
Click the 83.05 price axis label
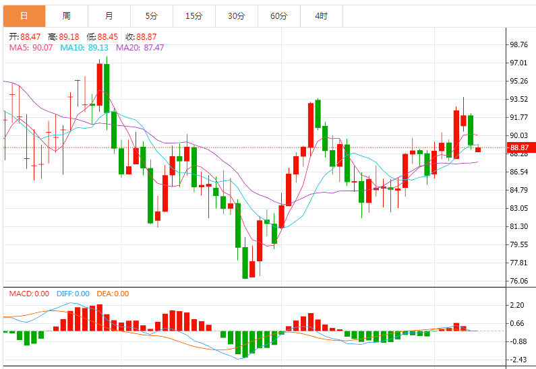[x=519, y=208]
